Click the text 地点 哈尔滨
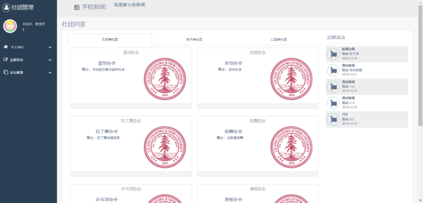 [x=351, y=54]
